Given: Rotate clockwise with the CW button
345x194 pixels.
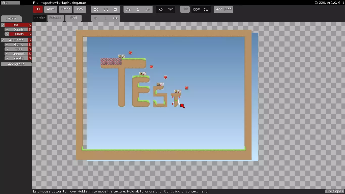Looking at the screenshot, I should (206, 10).
